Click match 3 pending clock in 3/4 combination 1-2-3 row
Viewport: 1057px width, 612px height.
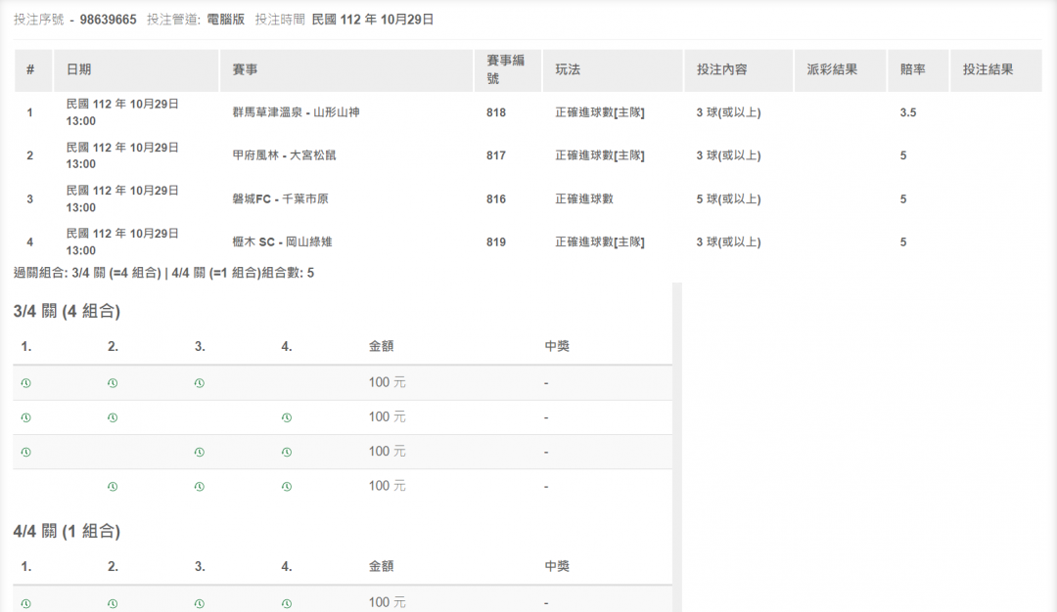[200, 383]
